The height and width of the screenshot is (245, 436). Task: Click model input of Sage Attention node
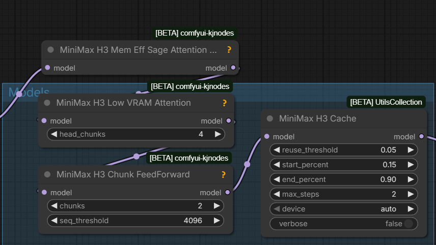coord(47,68)
